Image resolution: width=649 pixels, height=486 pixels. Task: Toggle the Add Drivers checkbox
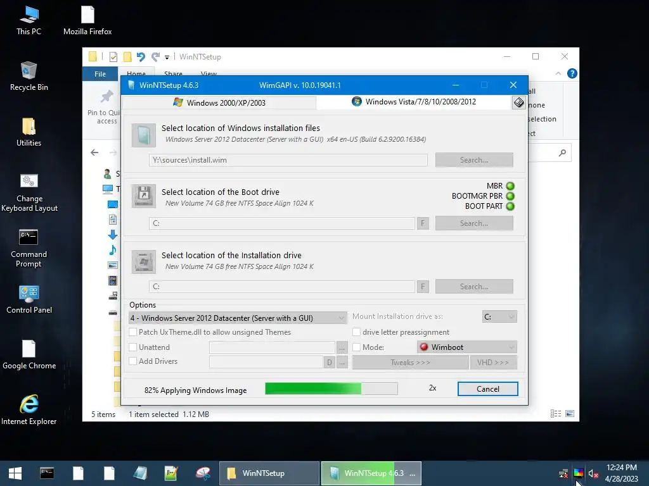click(133, 361)
